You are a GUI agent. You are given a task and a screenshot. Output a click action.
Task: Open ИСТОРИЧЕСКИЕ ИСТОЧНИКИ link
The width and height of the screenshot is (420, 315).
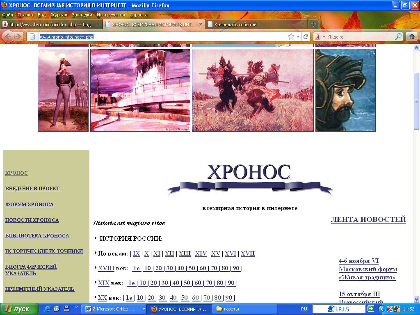44,251
